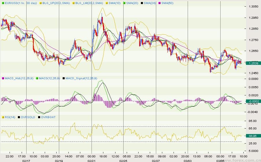Viewport: 261px width, 162px height.
Task: Click the black SMA(24) legend swatch
Action: [142, 3]
